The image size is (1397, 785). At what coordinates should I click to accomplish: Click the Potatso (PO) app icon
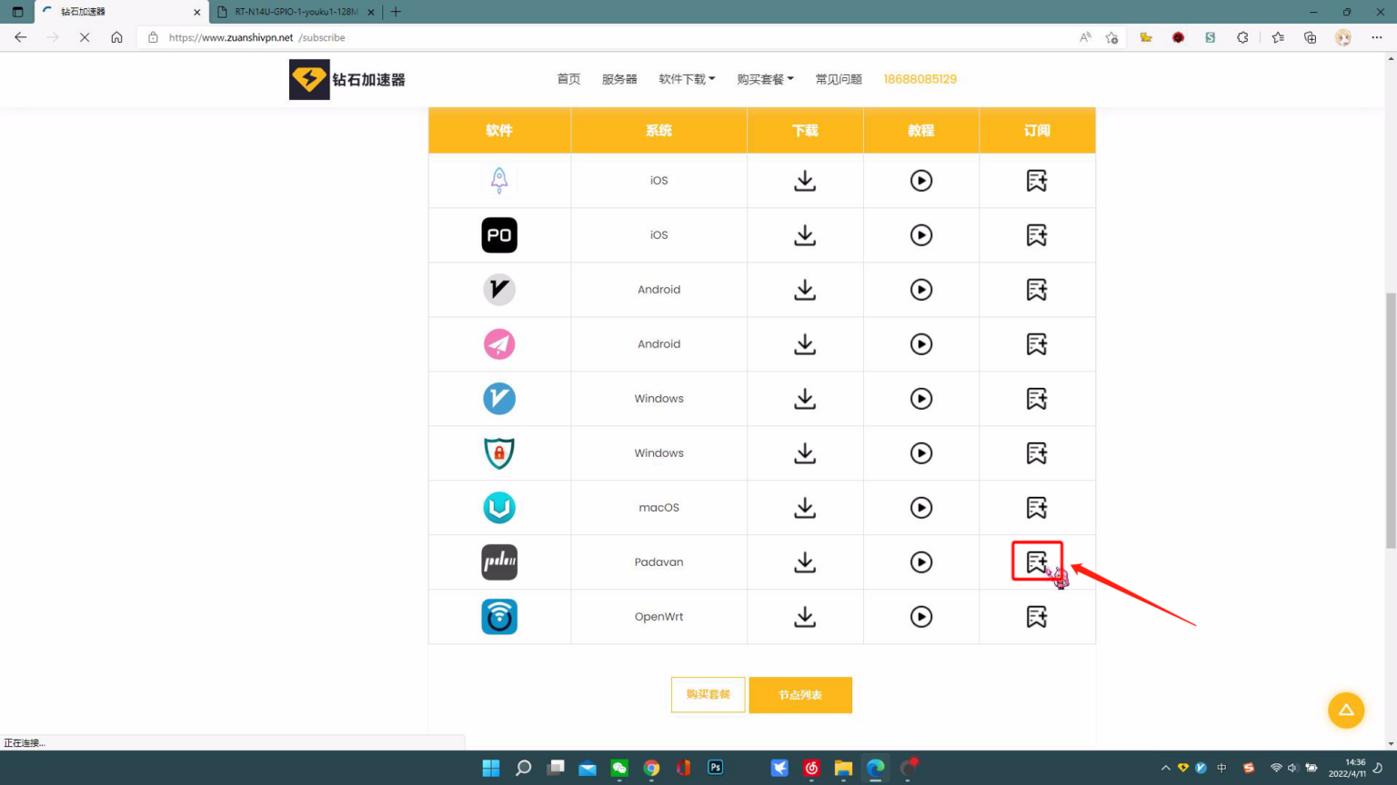[499, 234]
